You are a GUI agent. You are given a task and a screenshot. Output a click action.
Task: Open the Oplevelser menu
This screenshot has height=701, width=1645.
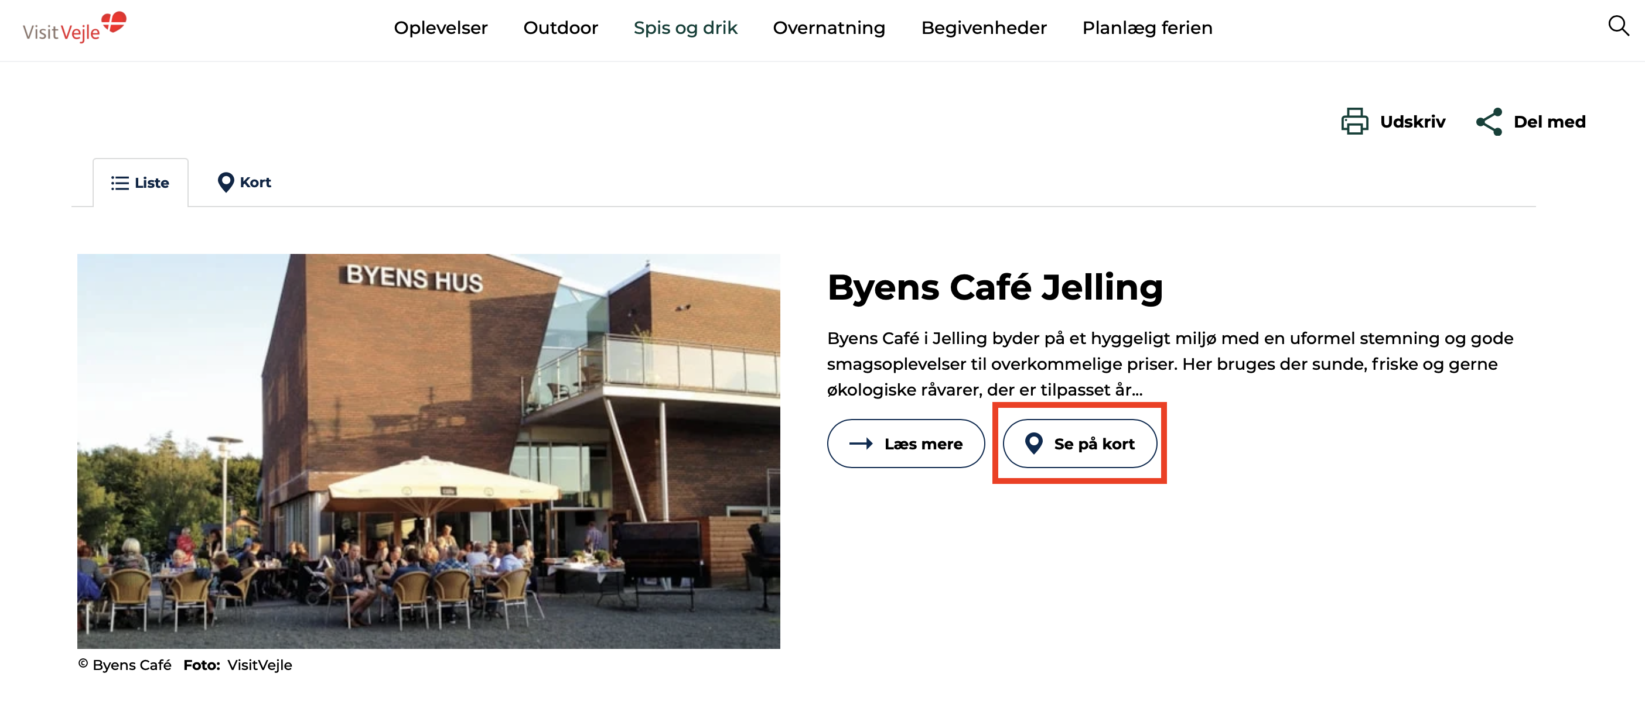(441, 28)
